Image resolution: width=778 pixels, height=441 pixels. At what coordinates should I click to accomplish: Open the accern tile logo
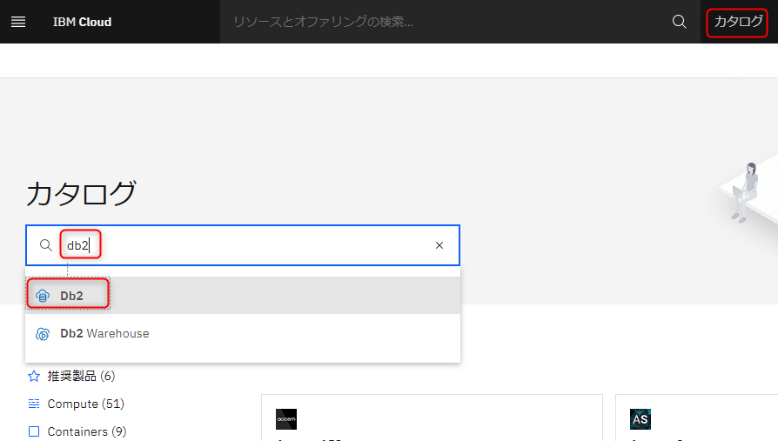pyautogui.click(x=286, y=419)
